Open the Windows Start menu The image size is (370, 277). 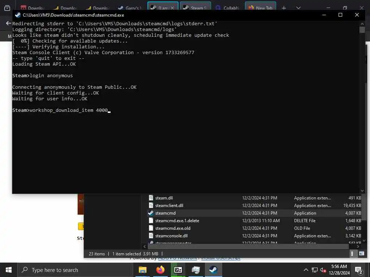[9, 270]
